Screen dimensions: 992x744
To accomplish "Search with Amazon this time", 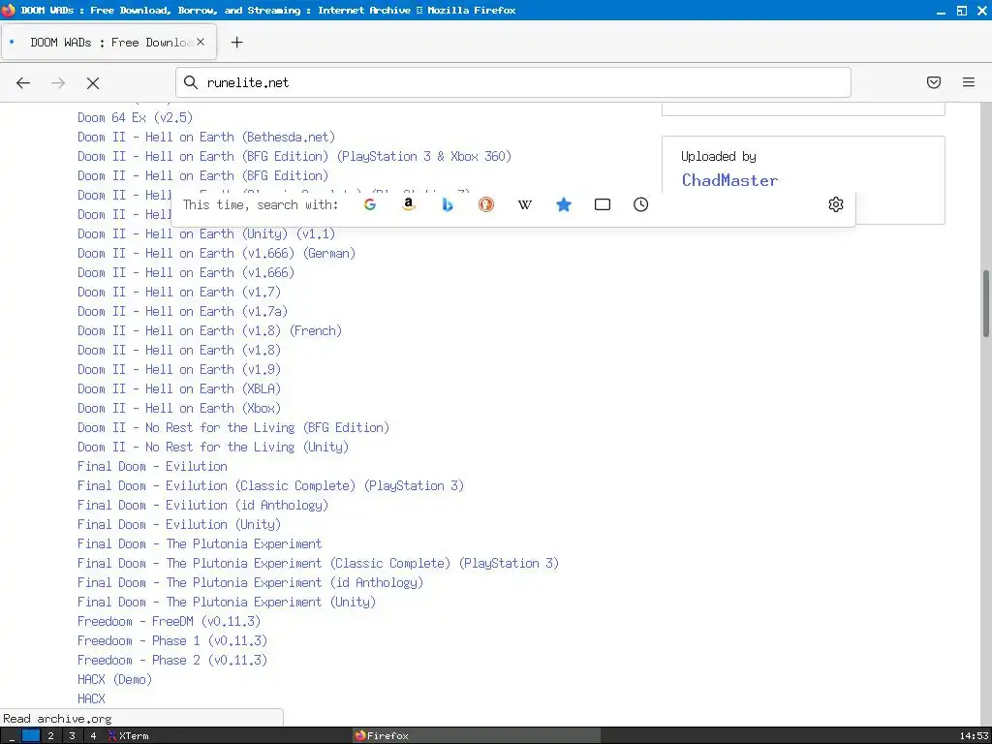I will (409, 204).
